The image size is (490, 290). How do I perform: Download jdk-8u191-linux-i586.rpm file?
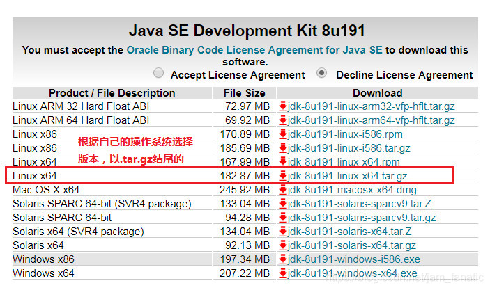point(345,134)
